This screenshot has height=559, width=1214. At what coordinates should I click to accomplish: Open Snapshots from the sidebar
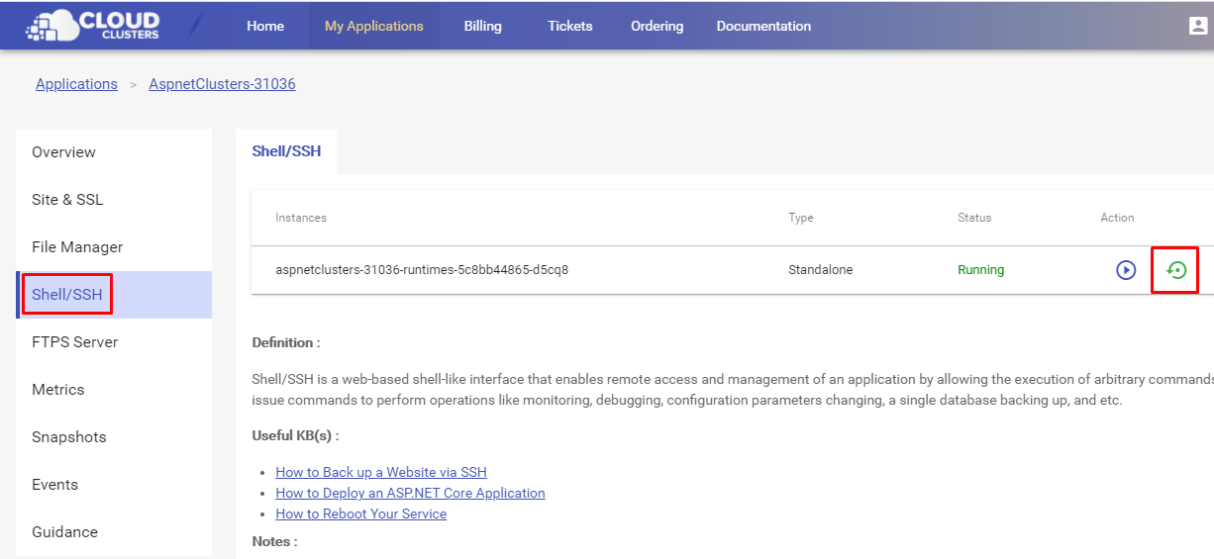coord(68,437)
